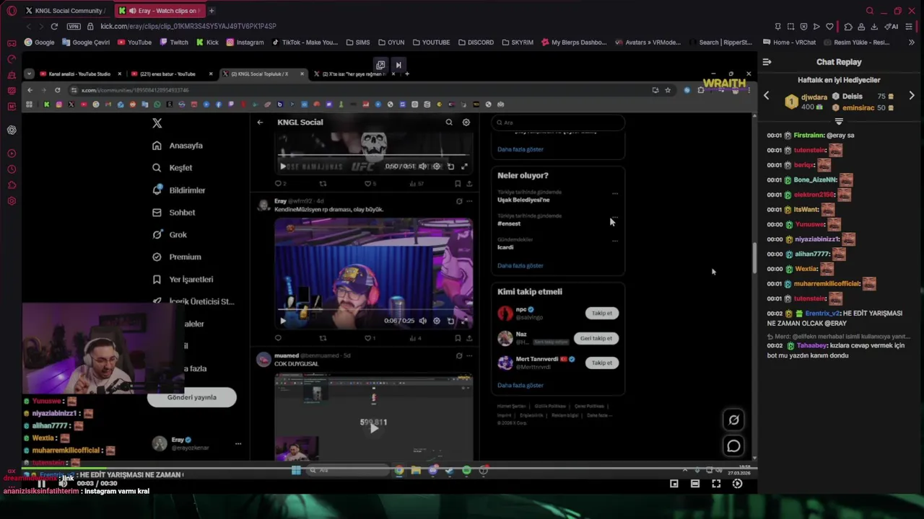Expand the OYUN bookmark folder

point(391,43)
